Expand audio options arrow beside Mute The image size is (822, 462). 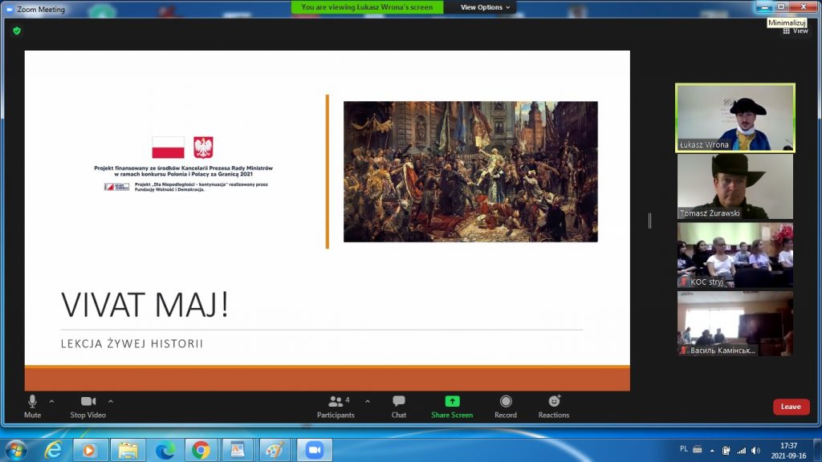click(x=51, y=400)
